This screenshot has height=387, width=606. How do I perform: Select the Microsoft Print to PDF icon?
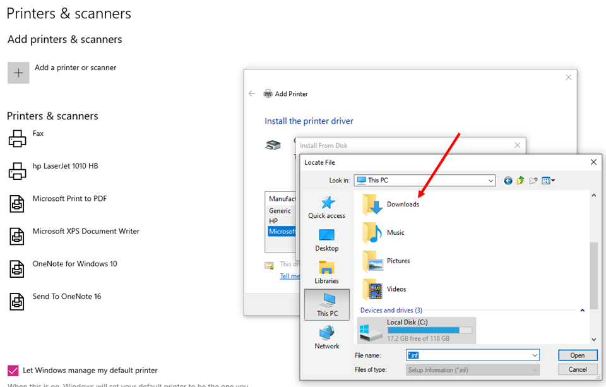point(17,204)
